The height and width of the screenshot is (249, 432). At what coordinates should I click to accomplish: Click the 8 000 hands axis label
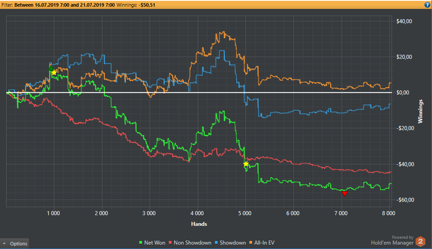388,213
